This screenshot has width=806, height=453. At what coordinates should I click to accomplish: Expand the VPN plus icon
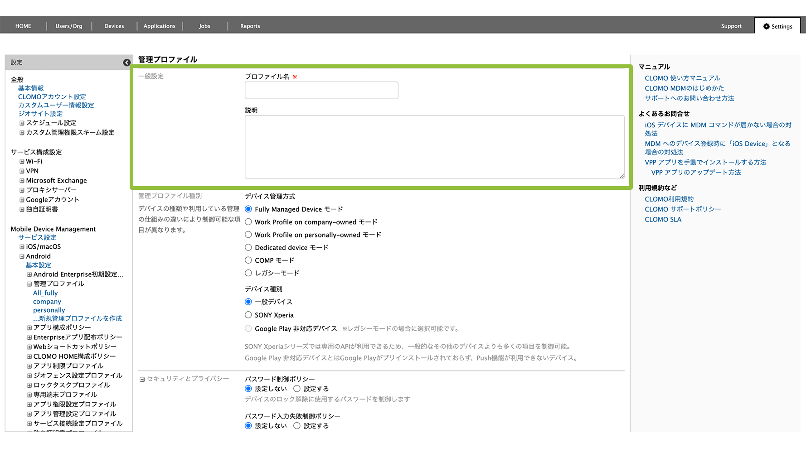point(22,171)
